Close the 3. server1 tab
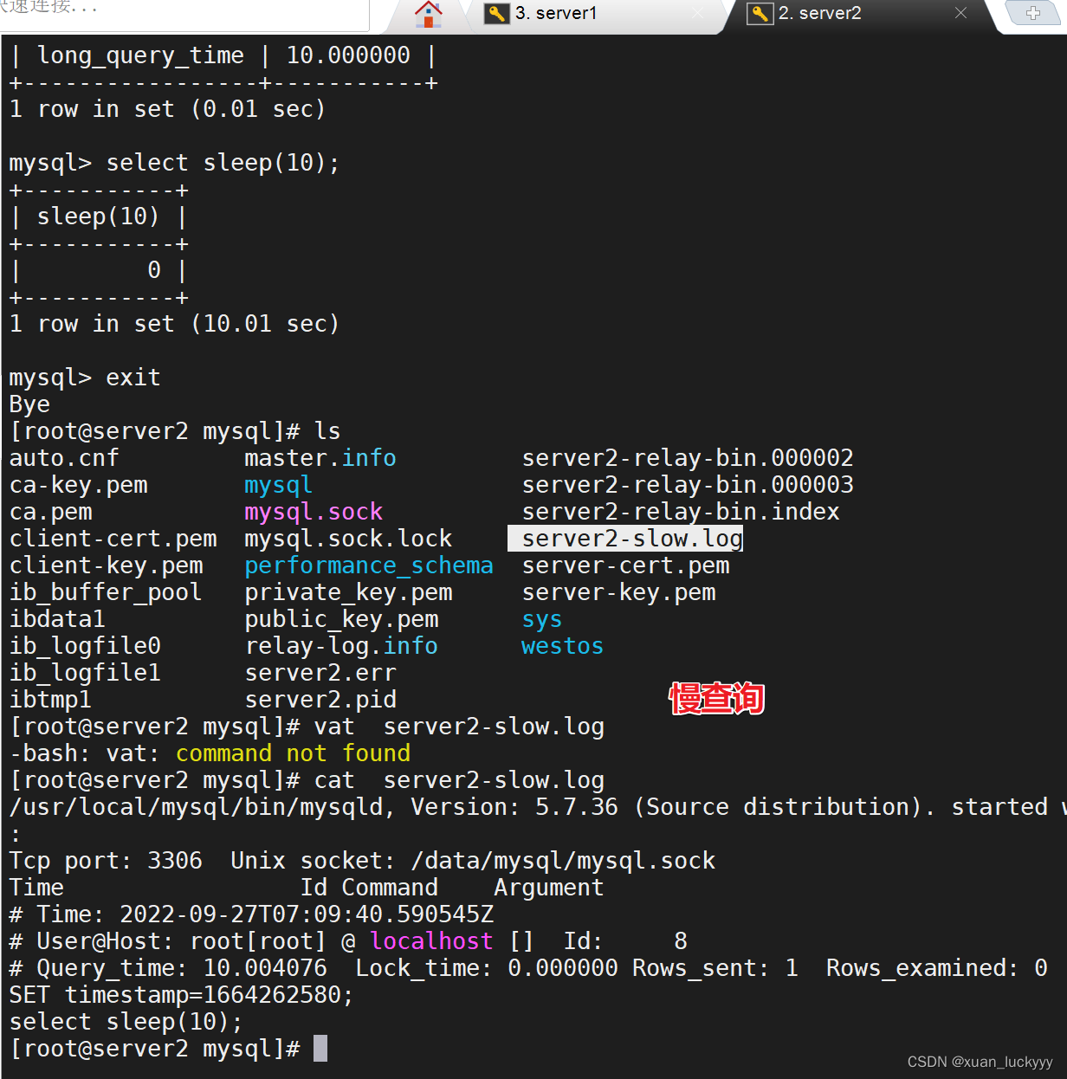Viewport: 1067px width, 1079px height. [698, 13]
